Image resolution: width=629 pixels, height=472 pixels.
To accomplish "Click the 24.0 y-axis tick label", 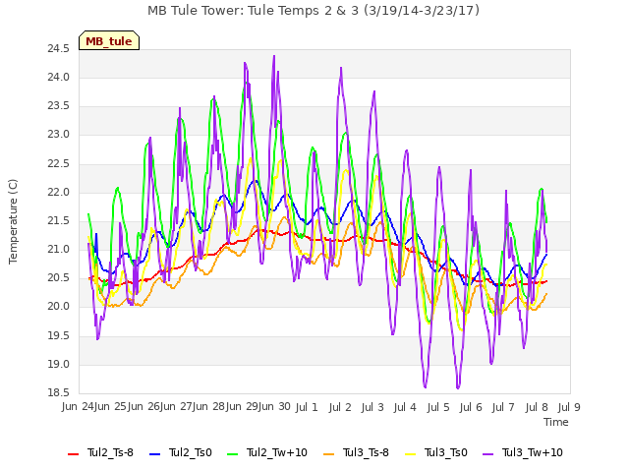I will click(x=59, y=78).
